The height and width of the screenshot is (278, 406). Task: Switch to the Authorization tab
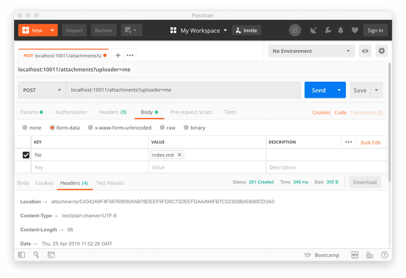pos(71,112)
